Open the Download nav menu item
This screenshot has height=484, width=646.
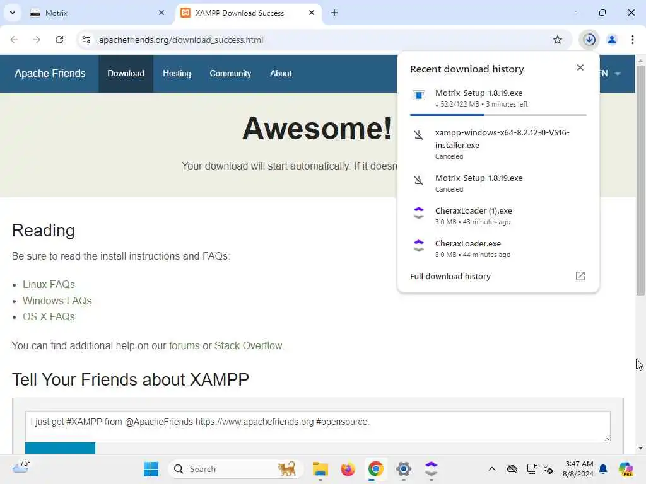click(x=126, y=73)
